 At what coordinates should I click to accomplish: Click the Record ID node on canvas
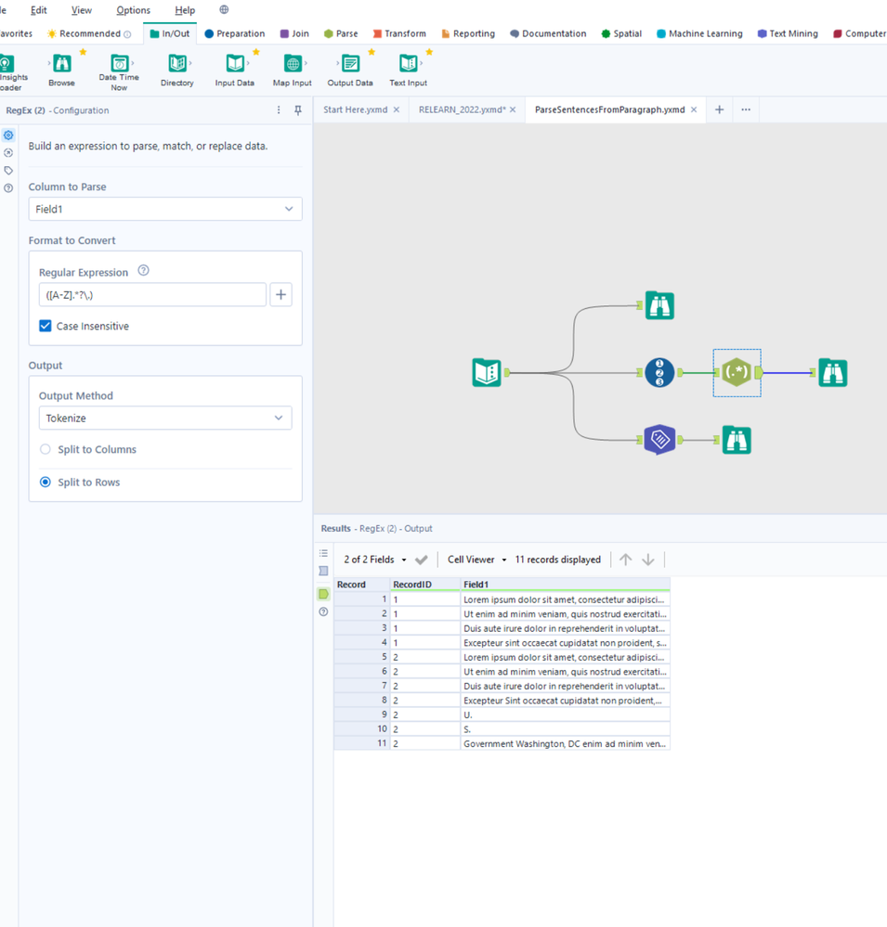[x=659, y=372]
